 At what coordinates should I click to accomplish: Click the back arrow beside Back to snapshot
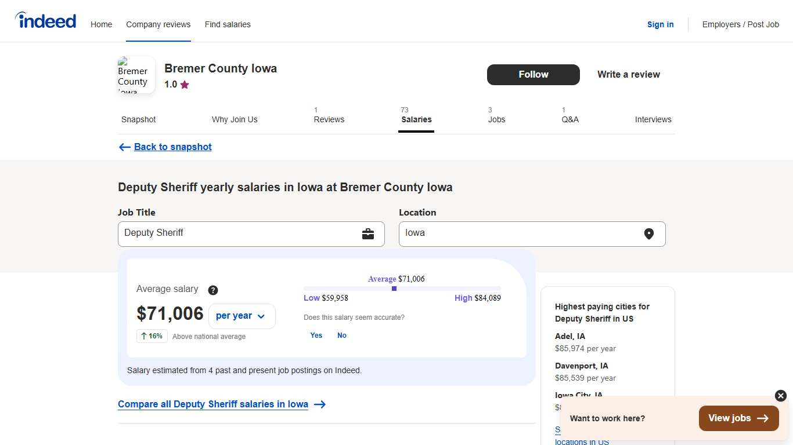[124, 147]
